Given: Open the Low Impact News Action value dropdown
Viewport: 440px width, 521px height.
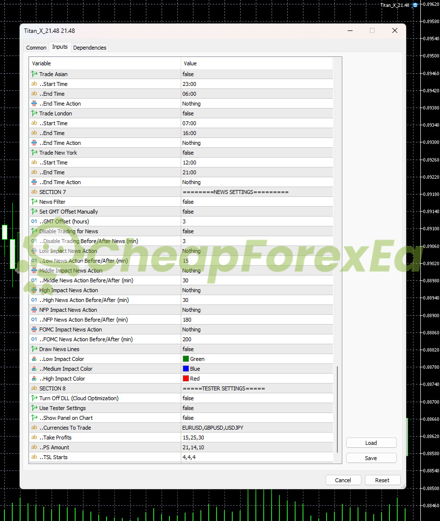Looking at the screenshot, I should tap(256, 251).
